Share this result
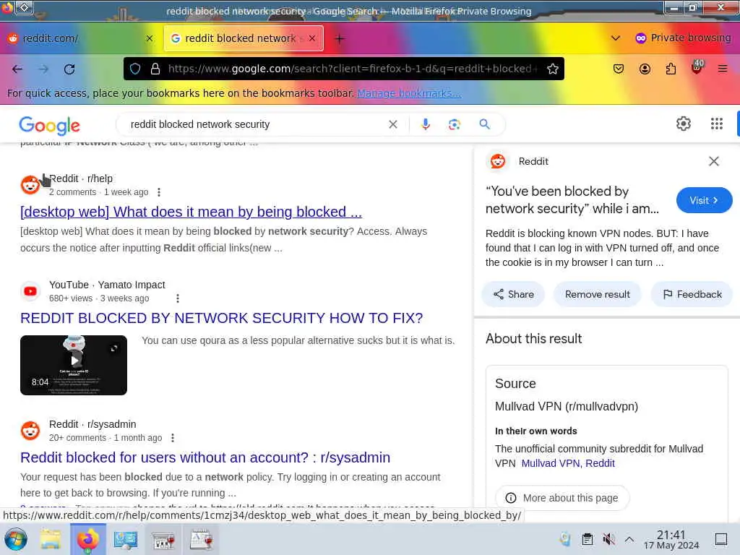Screen dimensions: 740x555 click(514, 295)
